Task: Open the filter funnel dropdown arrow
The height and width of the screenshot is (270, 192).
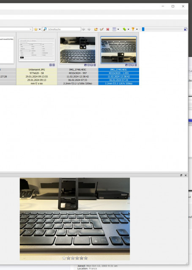Action: click(137, 29)
